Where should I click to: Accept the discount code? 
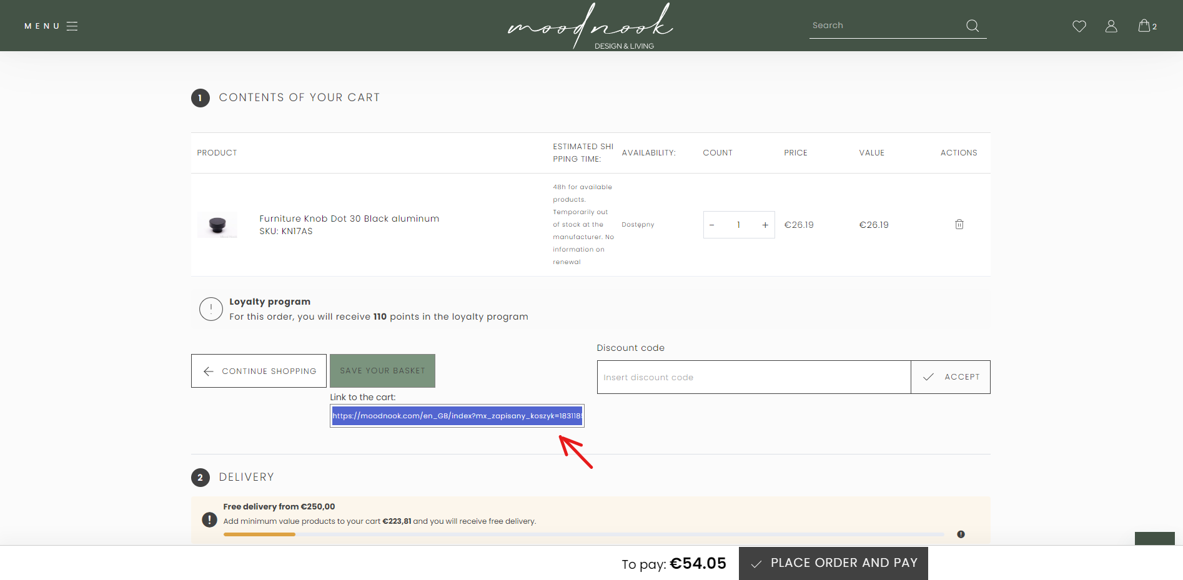coord(950,377)
